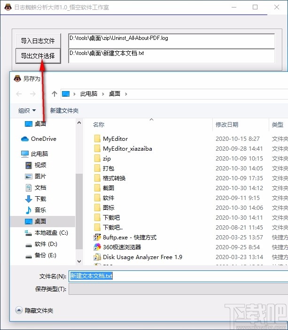Go up one folder level arrow
The height and width of the screenshot is (330, 288).
point(54,94)
